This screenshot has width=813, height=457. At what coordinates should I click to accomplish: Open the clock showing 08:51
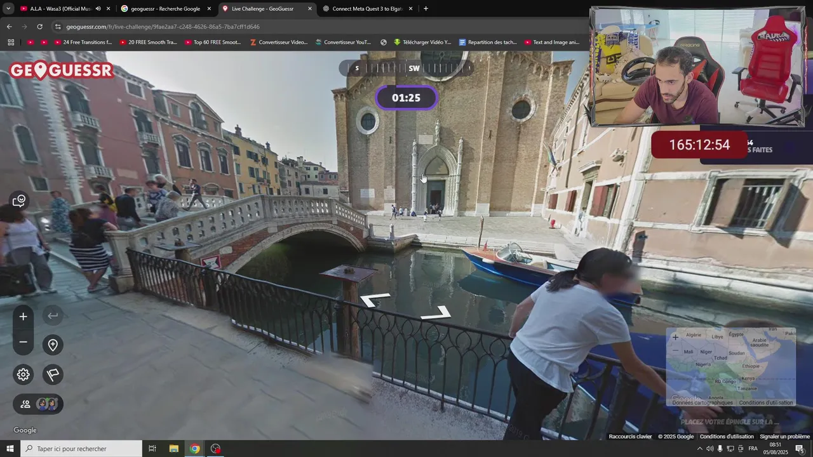[x=776, y=449]
